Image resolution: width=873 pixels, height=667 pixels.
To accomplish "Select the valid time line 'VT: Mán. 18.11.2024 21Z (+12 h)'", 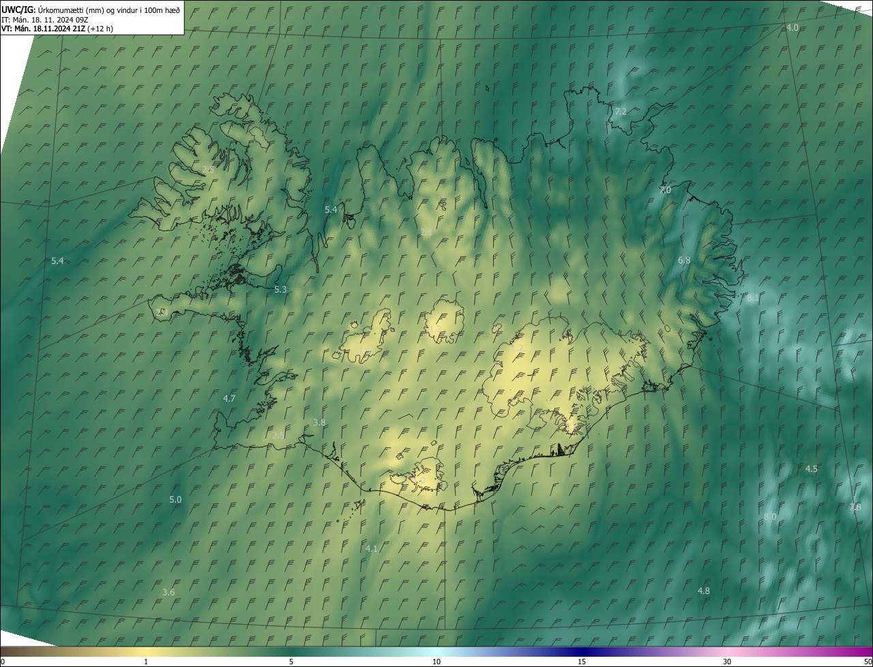I will pos(57,29).
